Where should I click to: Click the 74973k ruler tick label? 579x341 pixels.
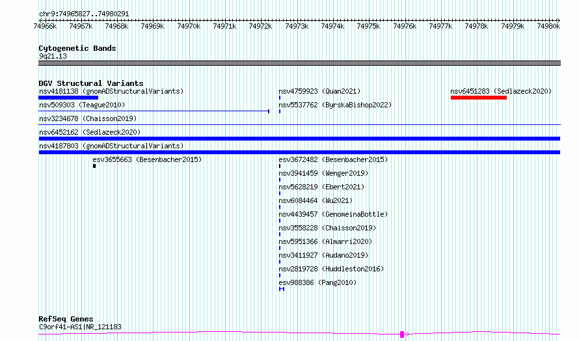click(297, 26)
